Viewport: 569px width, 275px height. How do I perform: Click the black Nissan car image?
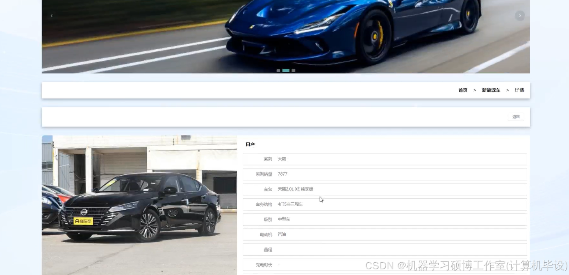[139, 205]
